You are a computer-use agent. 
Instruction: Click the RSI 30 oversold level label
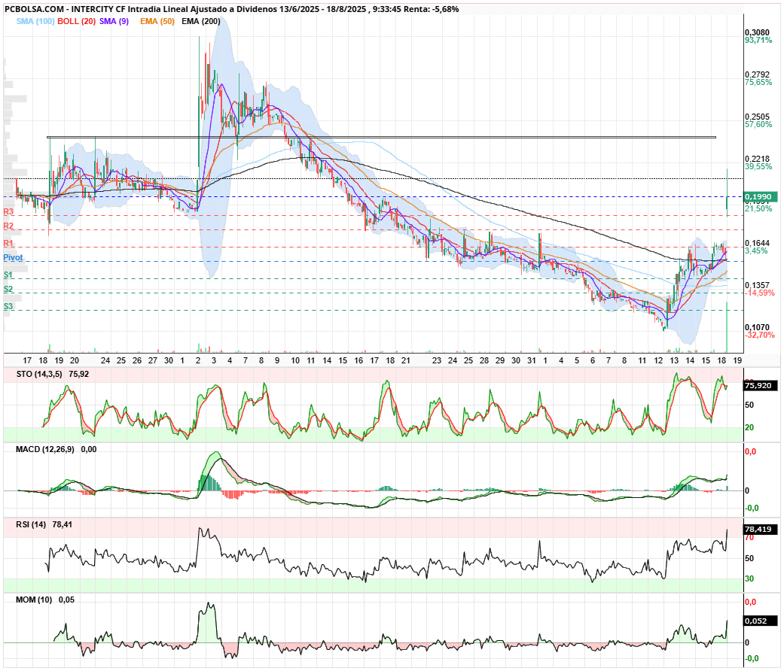click(749, 579)
